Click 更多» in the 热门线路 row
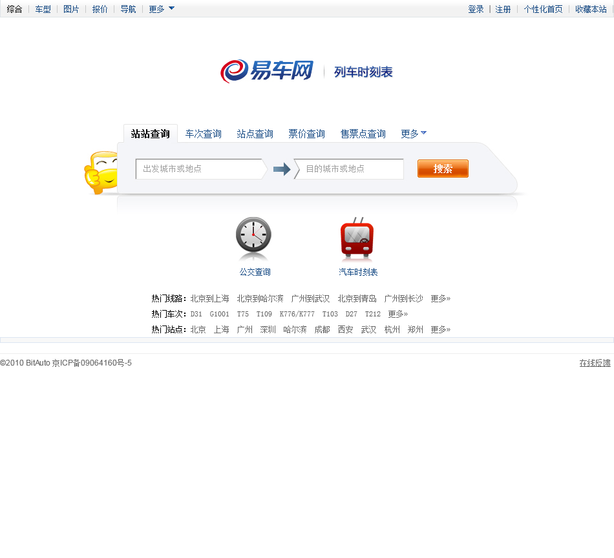The height and width of the screenshot is (558, 614). 441,298
